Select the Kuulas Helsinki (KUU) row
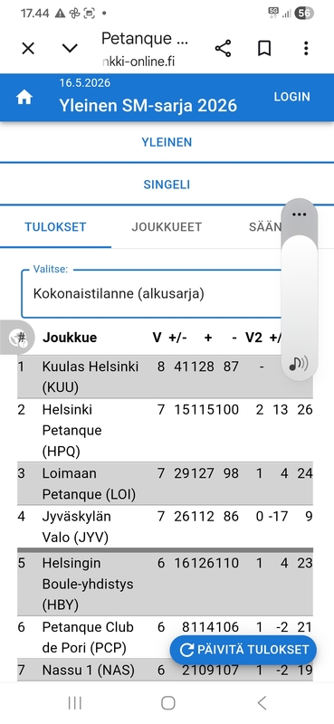 [165, 376]
